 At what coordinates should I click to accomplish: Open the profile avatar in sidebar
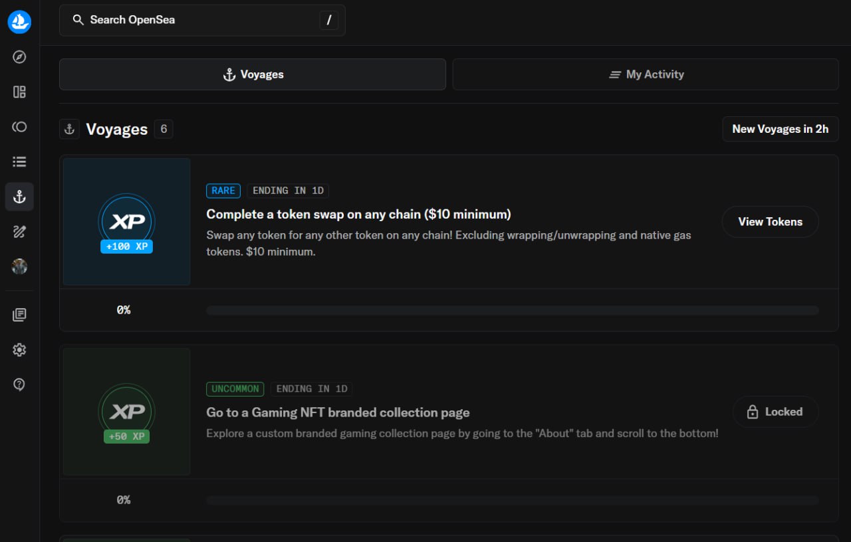(19, 266)
